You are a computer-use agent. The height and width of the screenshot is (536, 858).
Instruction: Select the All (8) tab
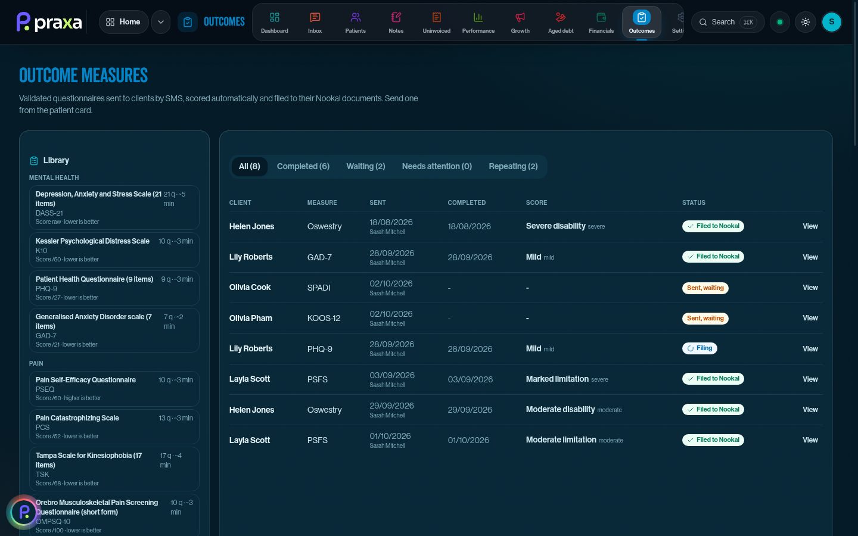point(250,166)
